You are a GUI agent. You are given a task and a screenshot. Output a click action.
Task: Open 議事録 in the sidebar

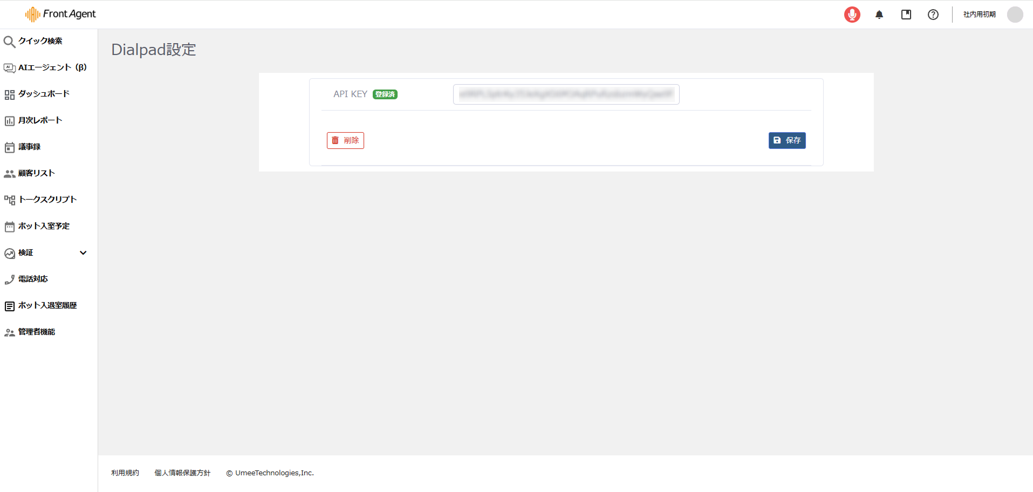coord(29,147)
